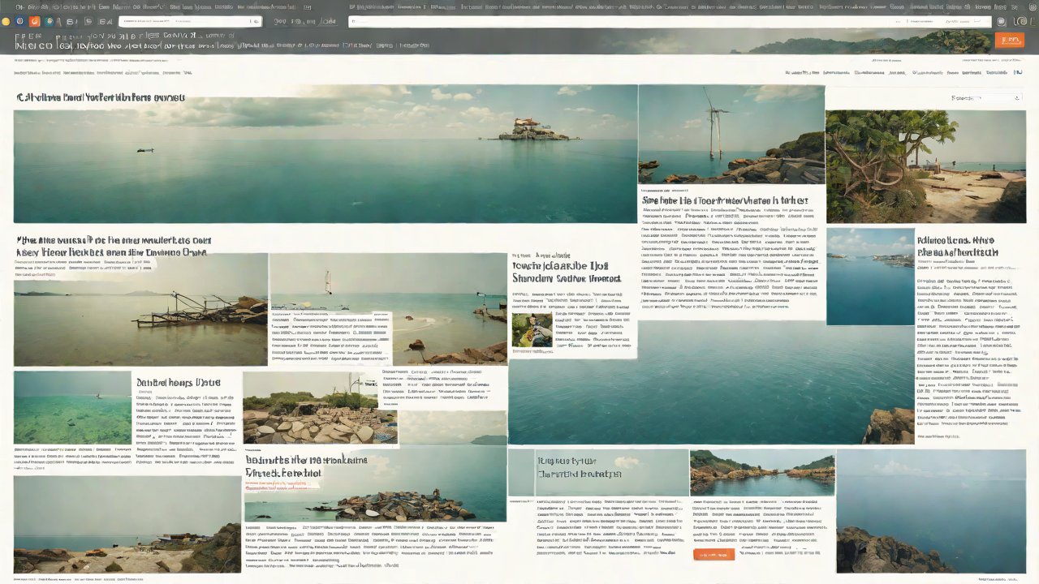Screen dimensions: 1039x584
Task: Open the stone pile shoreline photo
Action: pyautogui.click(x=320, y=418)
